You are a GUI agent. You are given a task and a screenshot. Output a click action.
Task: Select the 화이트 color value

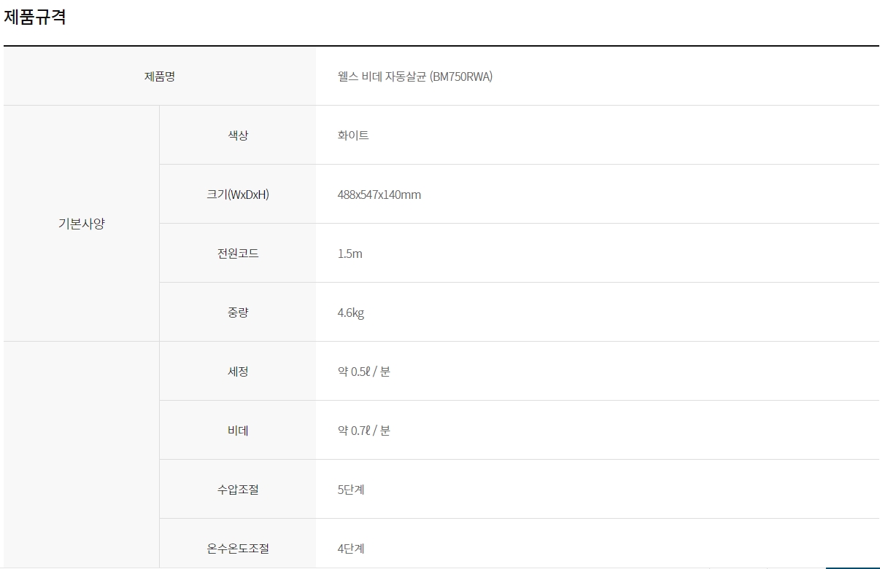click(x=353, y=136)
